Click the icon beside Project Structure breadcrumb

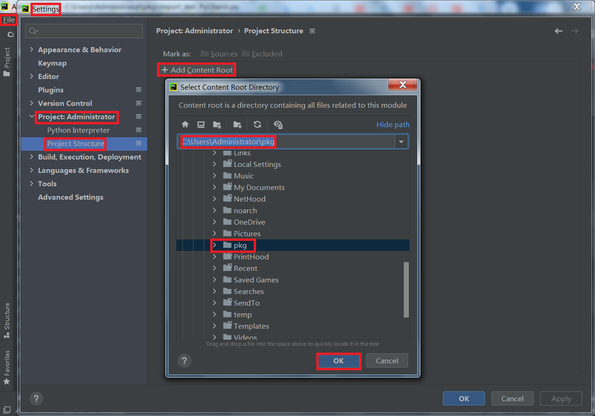tap(312, 31)
